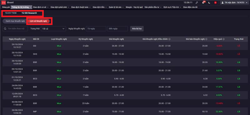Click Loại khuyến nghị column header
250x115 pixels.
pyautogui.click(x=59, y=39)
